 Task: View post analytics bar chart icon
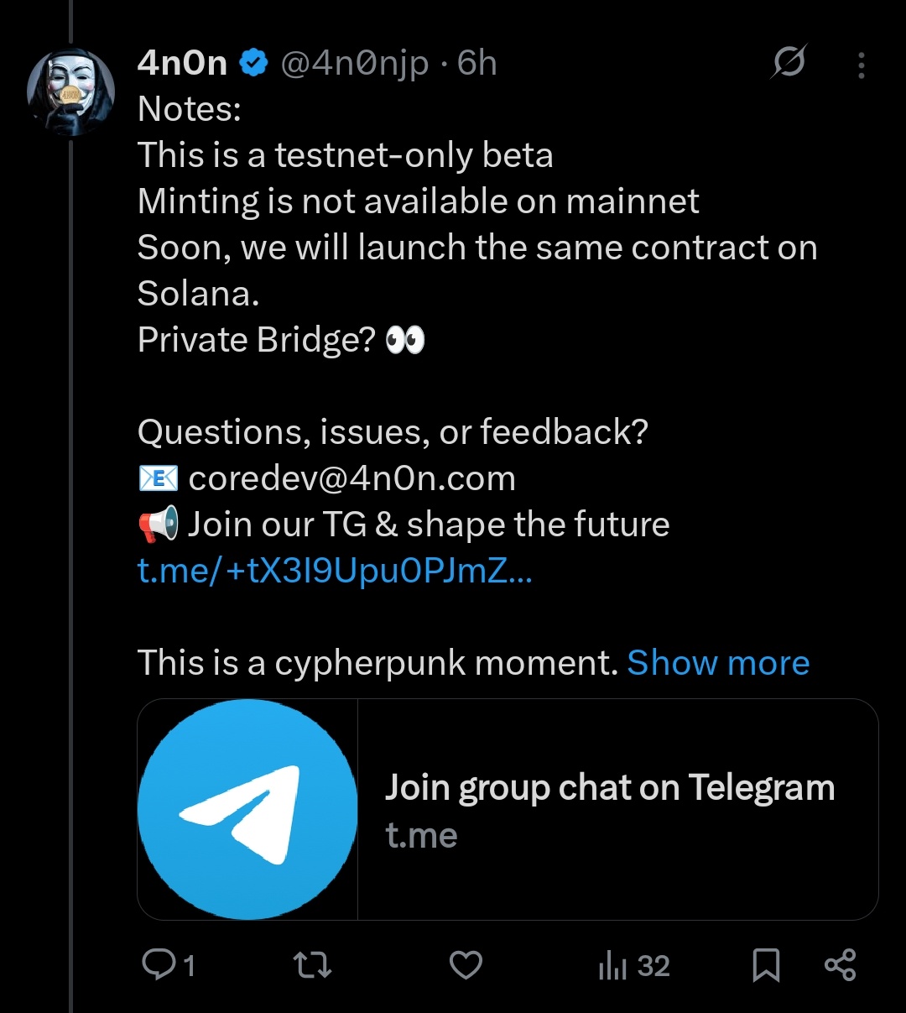coord(612,966)
